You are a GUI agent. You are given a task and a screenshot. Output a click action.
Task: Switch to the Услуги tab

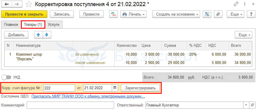(x=54, y=25)
